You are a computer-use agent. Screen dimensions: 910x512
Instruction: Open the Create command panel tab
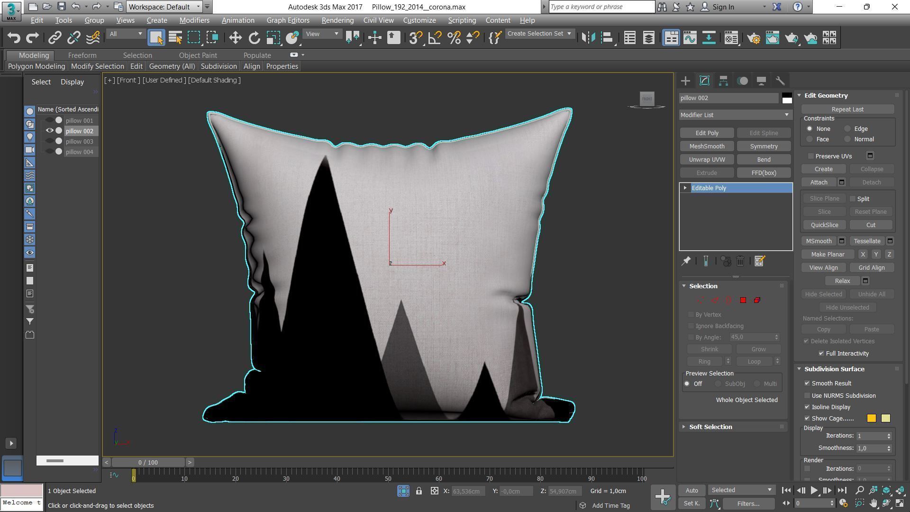(685, 81)
